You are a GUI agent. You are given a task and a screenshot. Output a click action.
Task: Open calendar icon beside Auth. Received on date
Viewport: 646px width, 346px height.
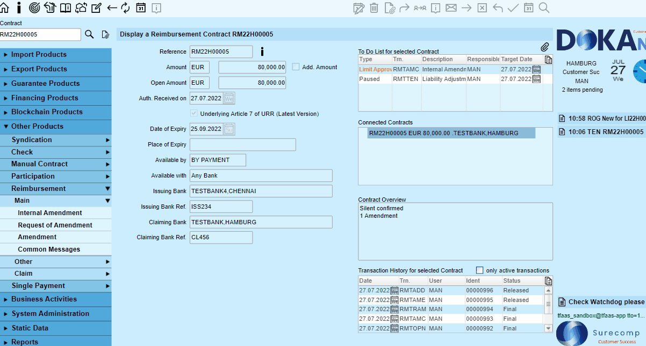click(229, 98)
